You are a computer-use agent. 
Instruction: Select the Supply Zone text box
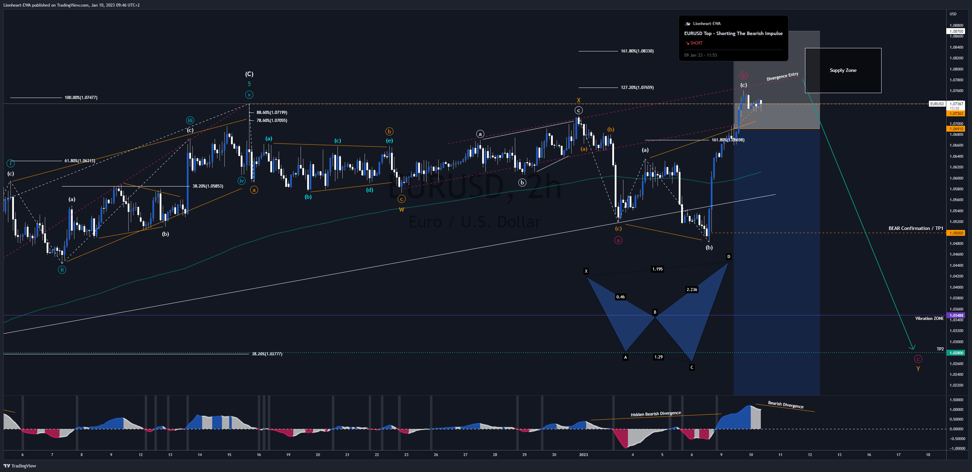[843, 71]
